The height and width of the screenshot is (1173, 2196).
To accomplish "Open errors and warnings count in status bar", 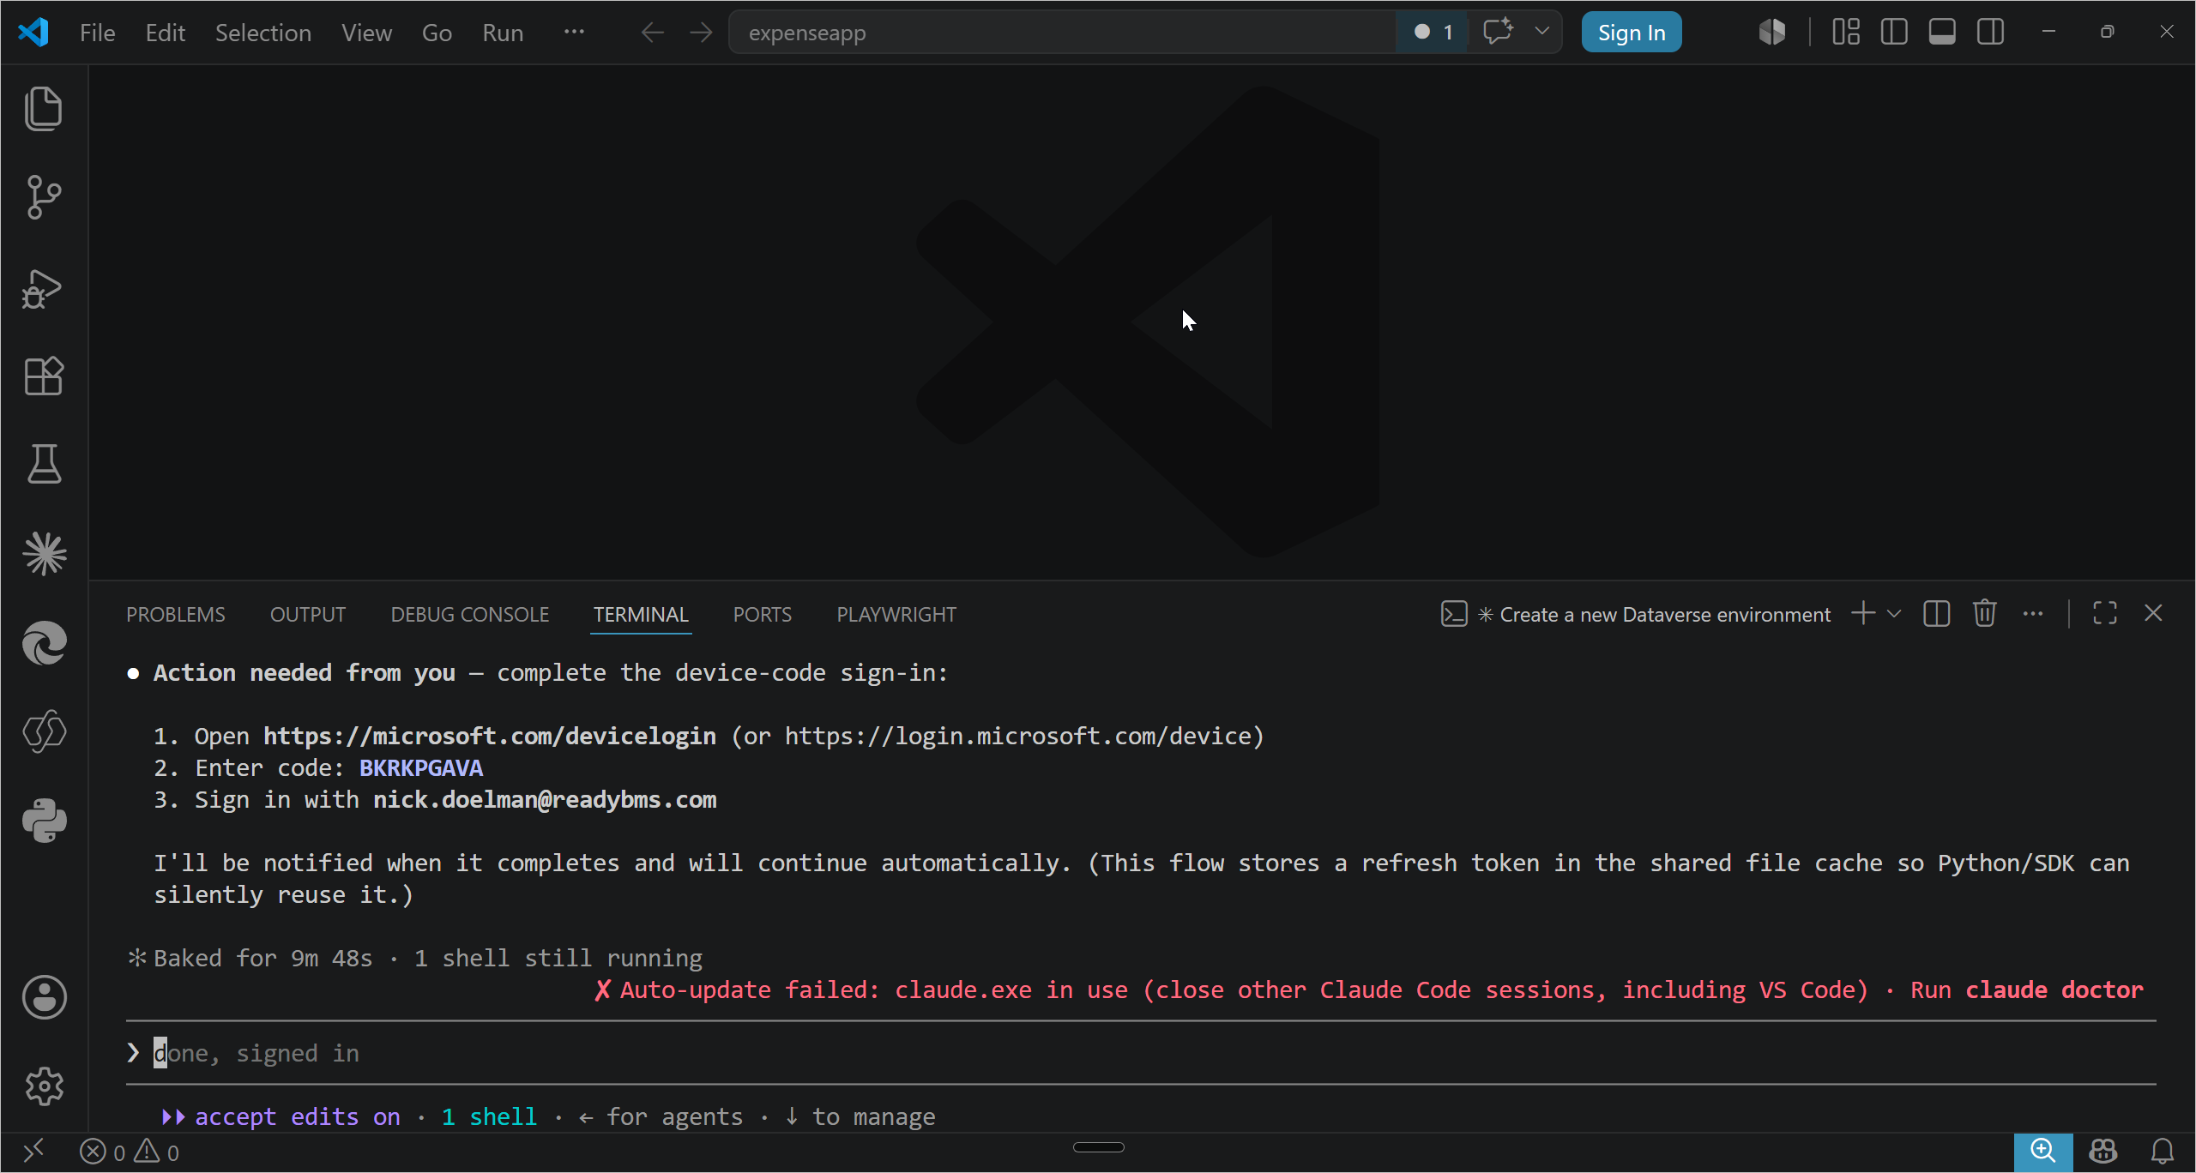I will pos(130,1152).
